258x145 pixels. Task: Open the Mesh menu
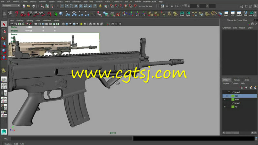coord(67,2)
